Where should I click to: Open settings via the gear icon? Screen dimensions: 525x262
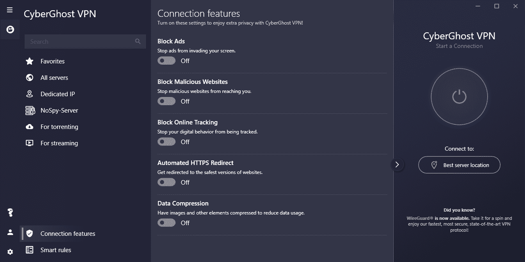9,251
